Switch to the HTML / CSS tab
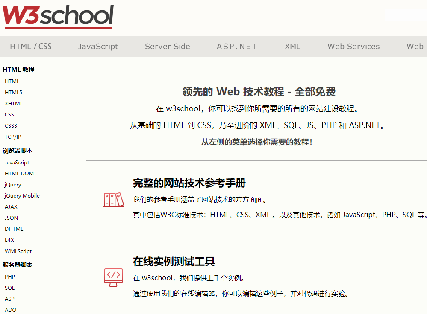 coord(30,46)
